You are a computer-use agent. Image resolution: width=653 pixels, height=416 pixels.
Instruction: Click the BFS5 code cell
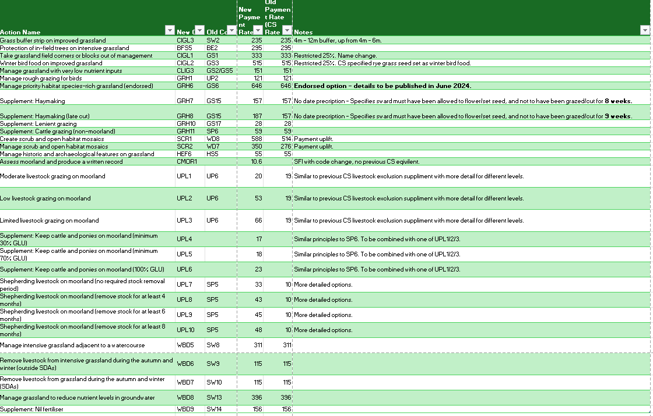(x=190, y=48)
